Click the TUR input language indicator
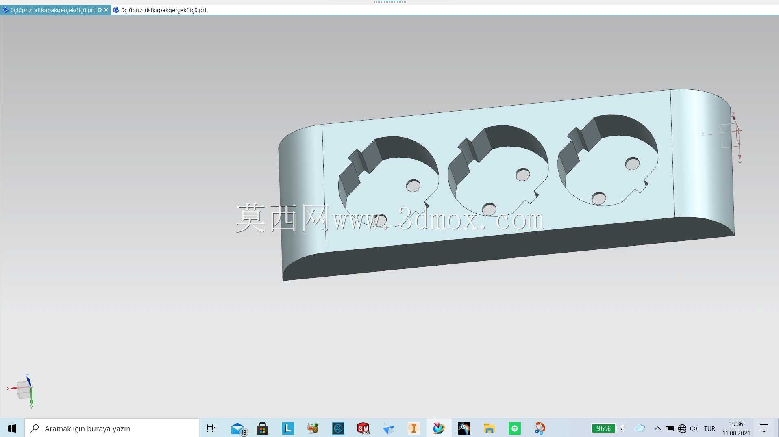 pyautogui.click(x=709, y=428)
